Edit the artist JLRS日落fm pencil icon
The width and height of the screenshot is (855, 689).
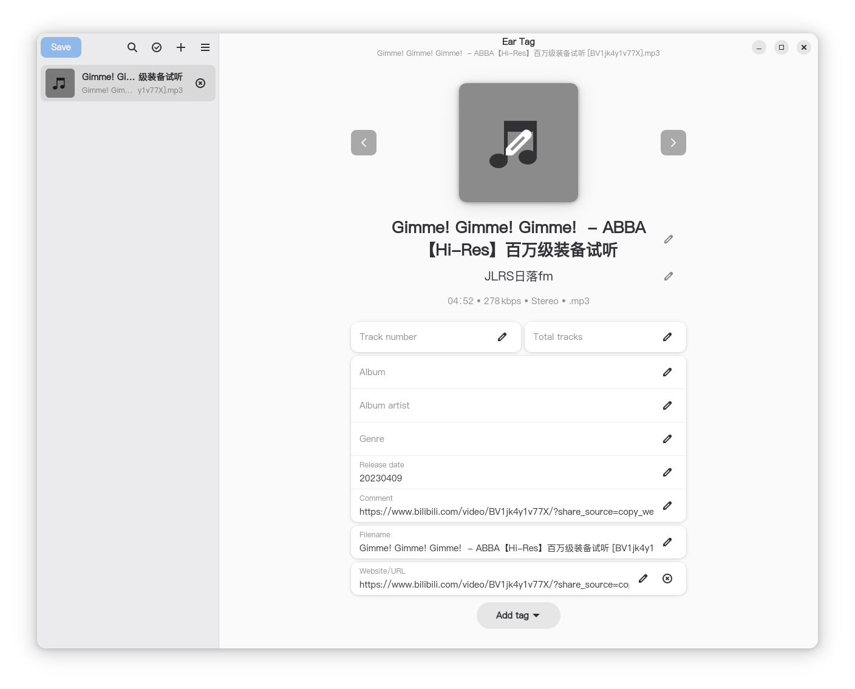(669, 276)
